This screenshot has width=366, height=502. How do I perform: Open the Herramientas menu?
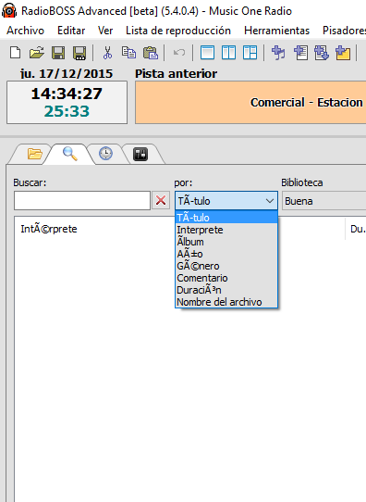277,31
